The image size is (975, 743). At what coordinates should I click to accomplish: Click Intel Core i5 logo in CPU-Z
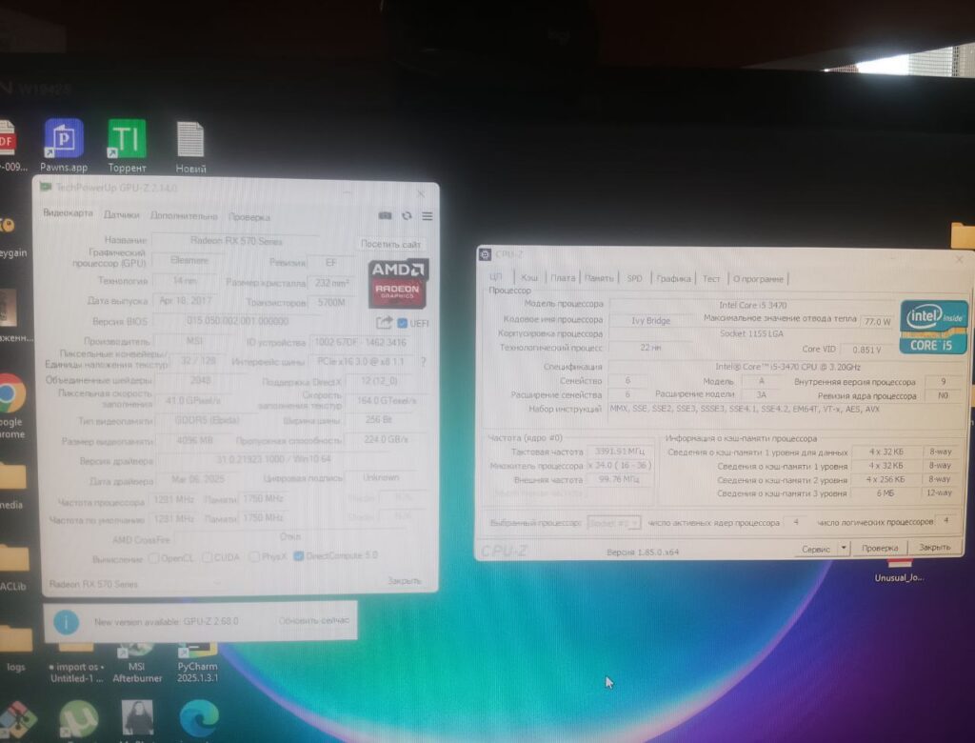933,328
